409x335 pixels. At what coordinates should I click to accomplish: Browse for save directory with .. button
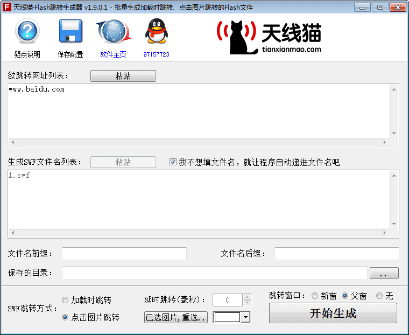tap(384, 273)
